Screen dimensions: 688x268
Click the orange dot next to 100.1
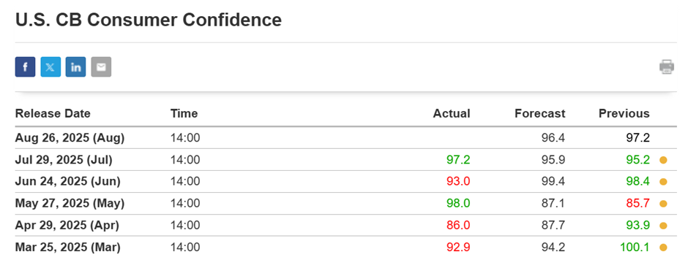click(x=663, y=248)
